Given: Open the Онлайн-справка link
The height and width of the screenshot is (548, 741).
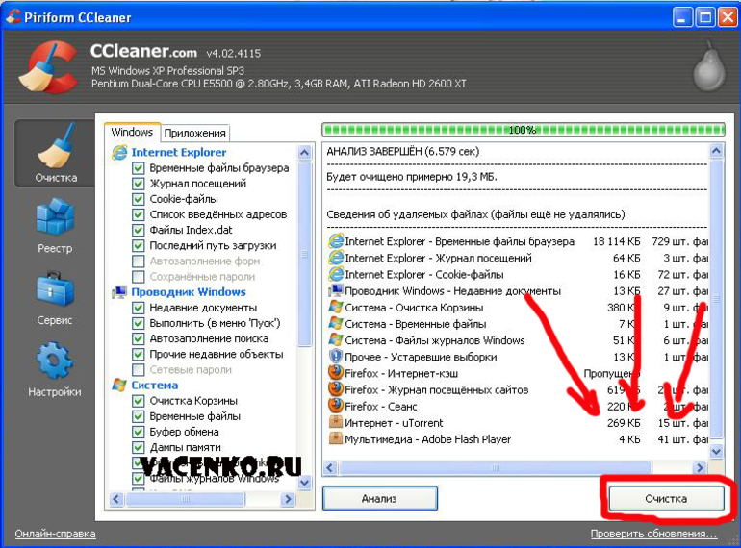Looking at the screenshot, I should click(x=55, y=534).
